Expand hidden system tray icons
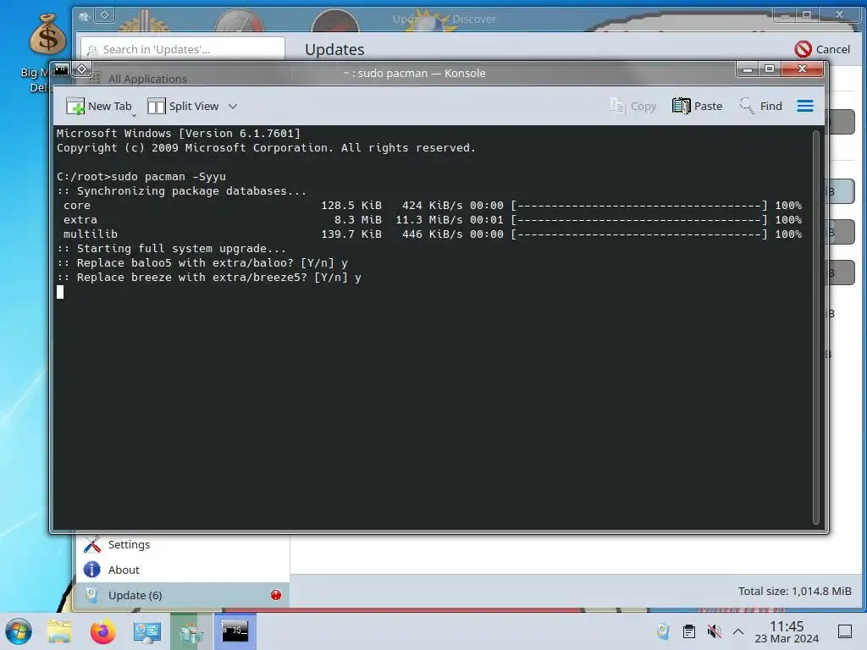The image size is (867, 650). (x=738, y=631)
